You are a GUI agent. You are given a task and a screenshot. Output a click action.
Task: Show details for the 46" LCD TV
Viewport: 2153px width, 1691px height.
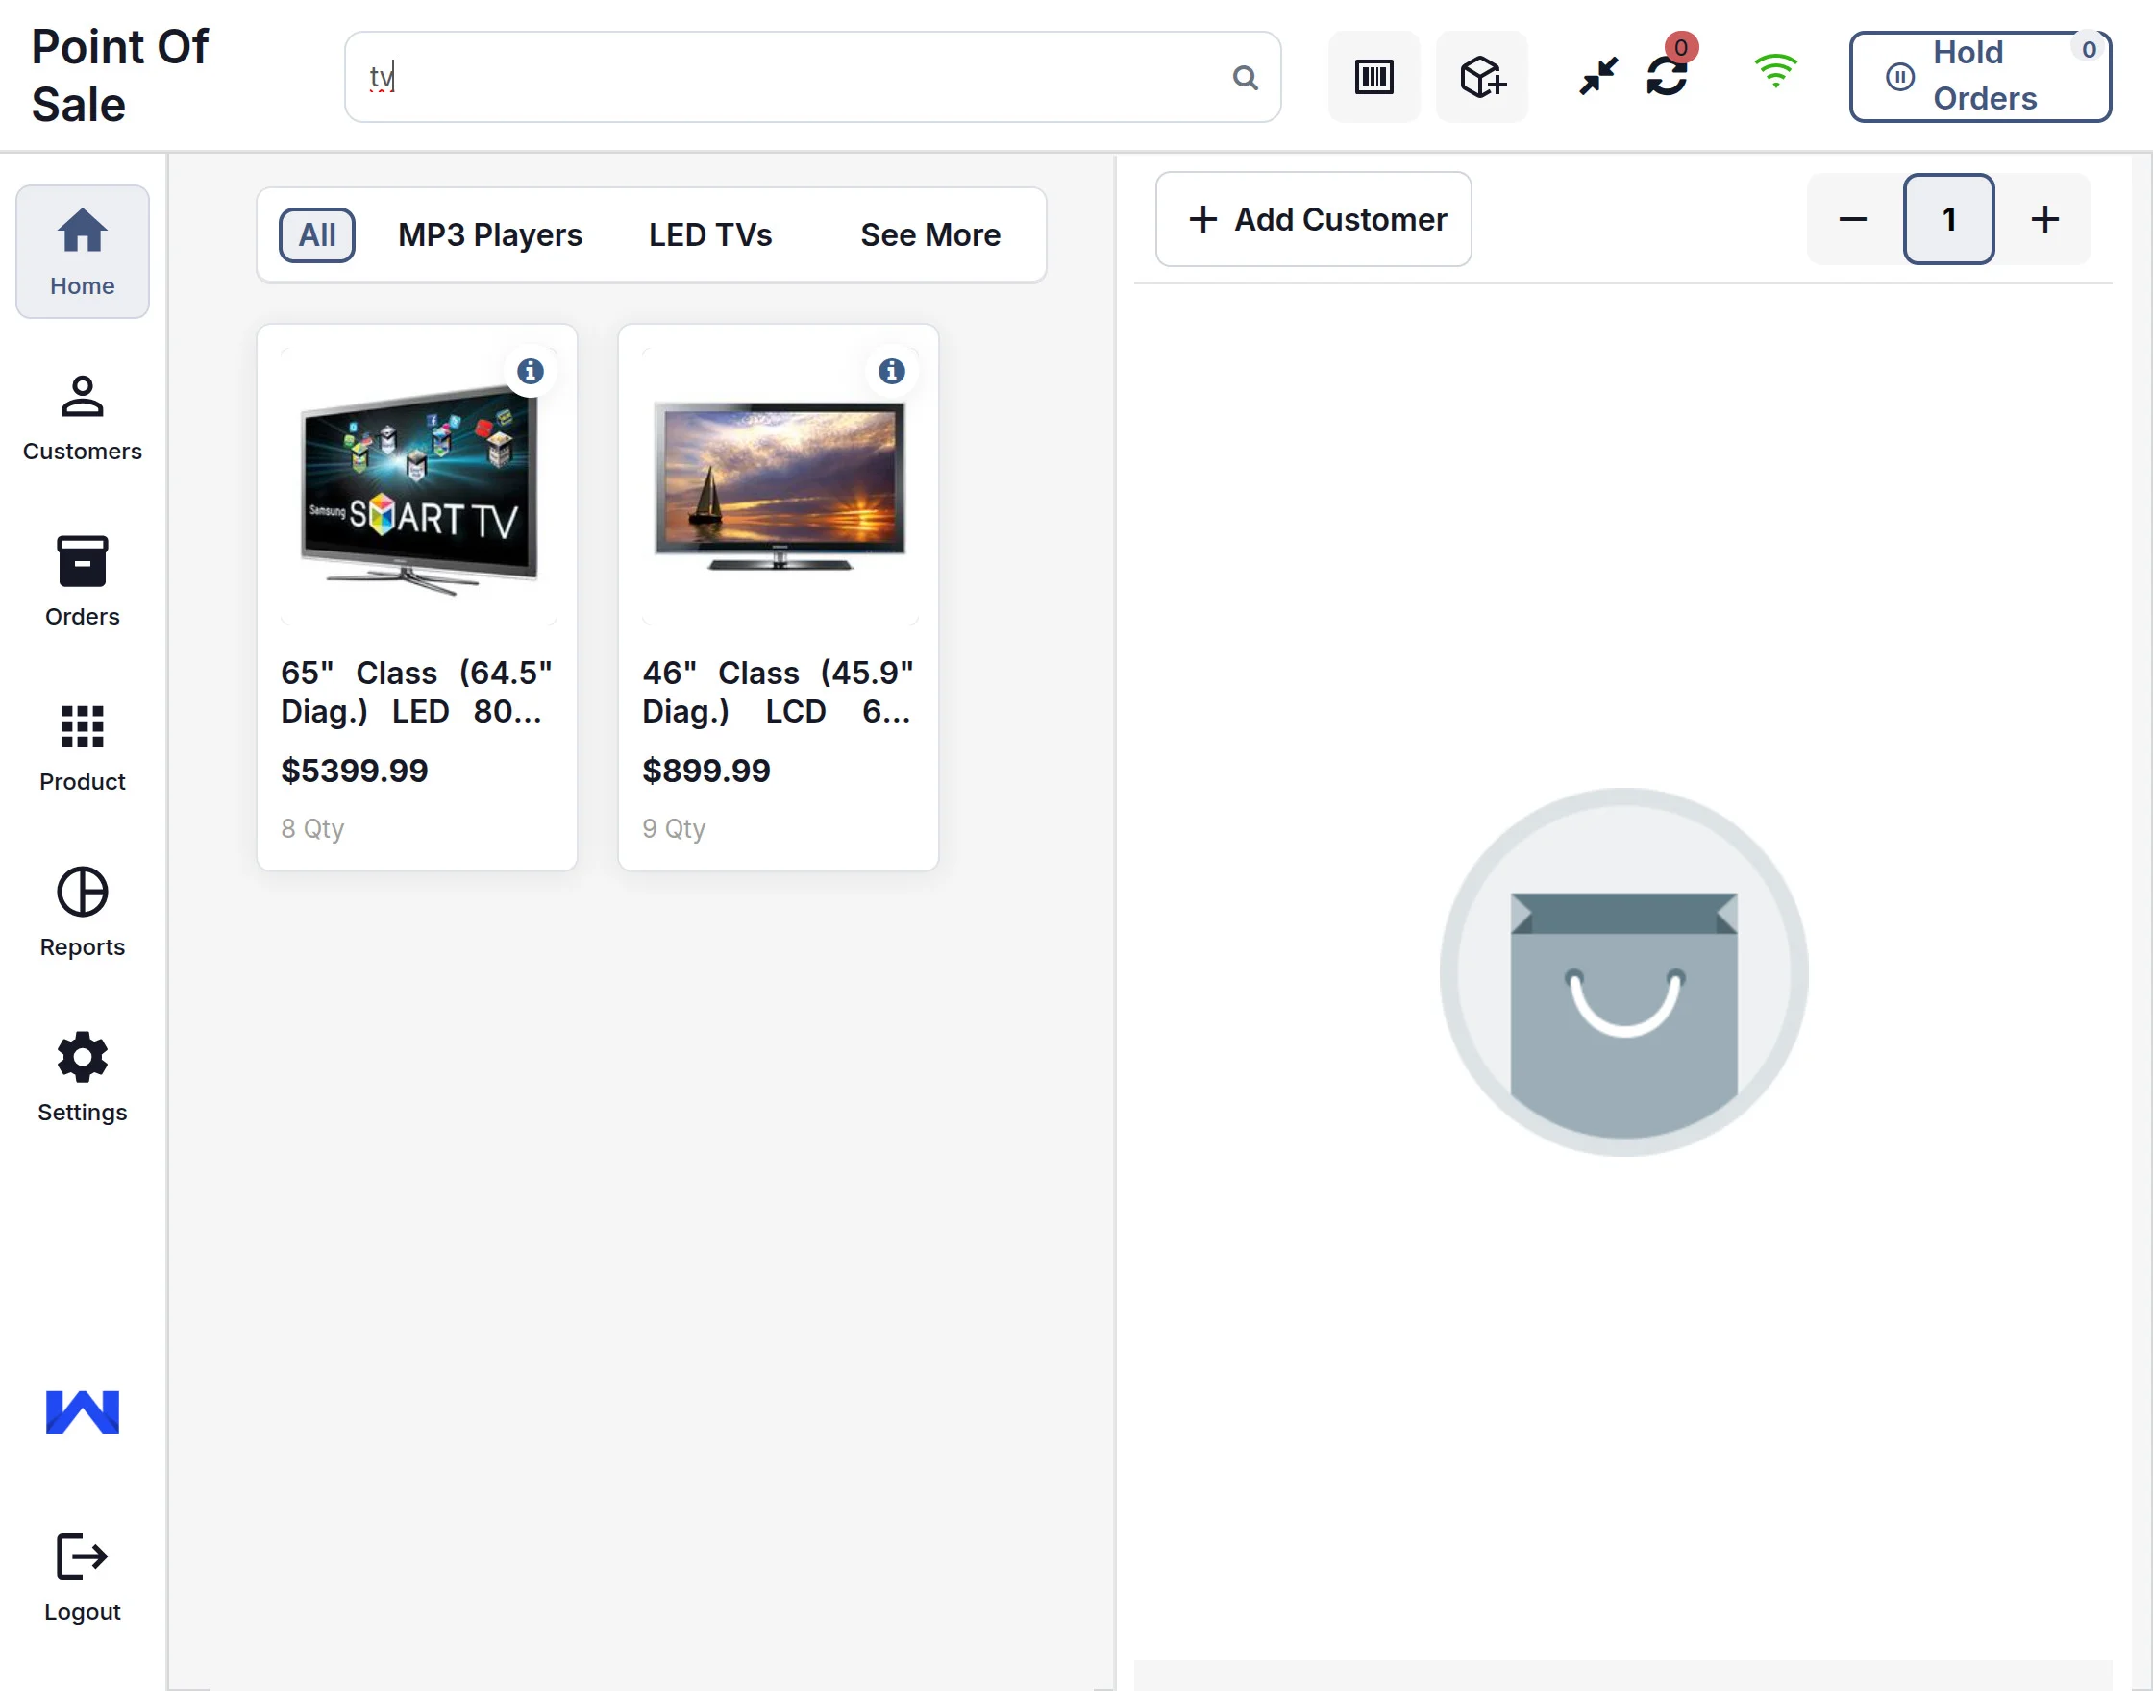click(891, 371)
